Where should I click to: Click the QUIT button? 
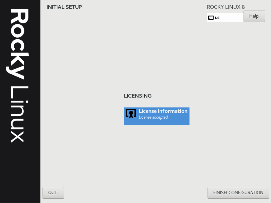(x=53, y=192)
